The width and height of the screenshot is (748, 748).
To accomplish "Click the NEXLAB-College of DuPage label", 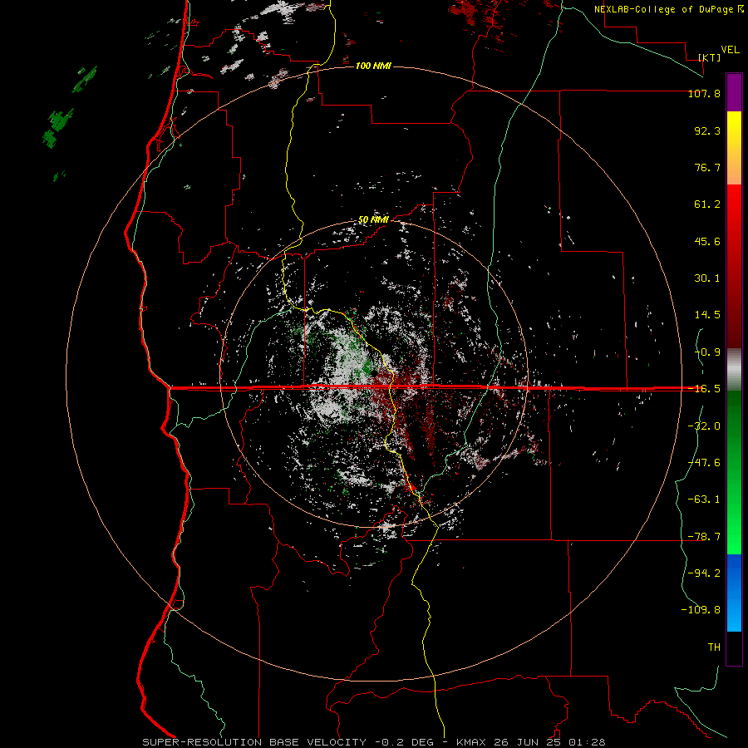I will (663, 9).
